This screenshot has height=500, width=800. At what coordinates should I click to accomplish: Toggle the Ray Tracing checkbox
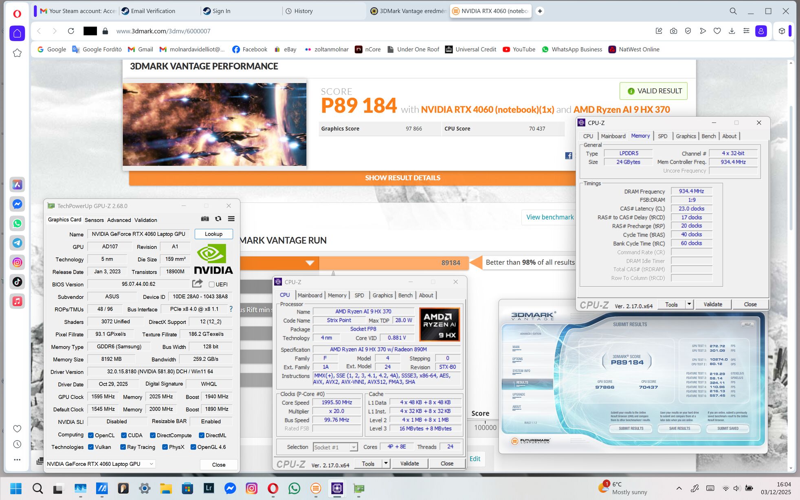tap(123, 447)
